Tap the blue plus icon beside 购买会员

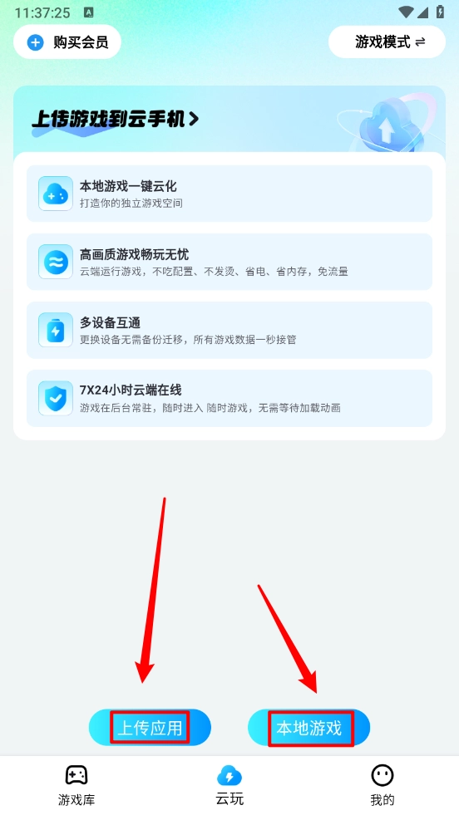tap(36, 42)
